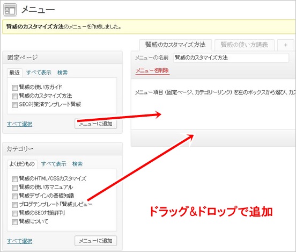The image size is (296, 252).
Task: Select the 賢威デザインの基礎知識 category checkbox
Action: point(14,196)
